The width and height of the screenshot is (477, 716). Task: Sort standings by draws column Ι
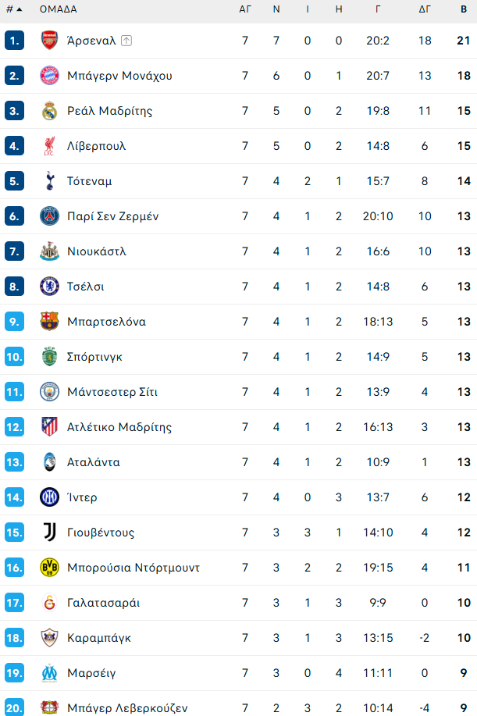307,10
